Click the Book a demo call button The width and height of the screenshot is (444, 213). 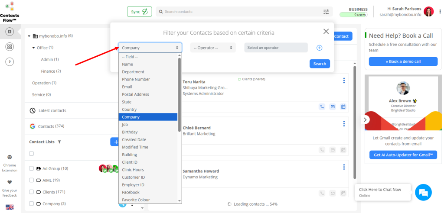pyautogui.click(x=403, y=61)
